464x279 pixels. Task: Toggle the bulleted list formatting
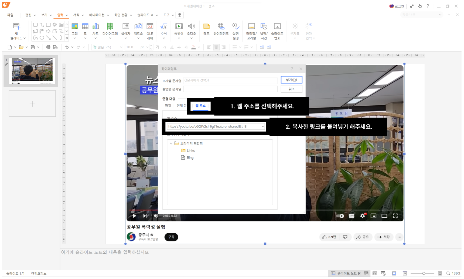(x=235, y=47)
